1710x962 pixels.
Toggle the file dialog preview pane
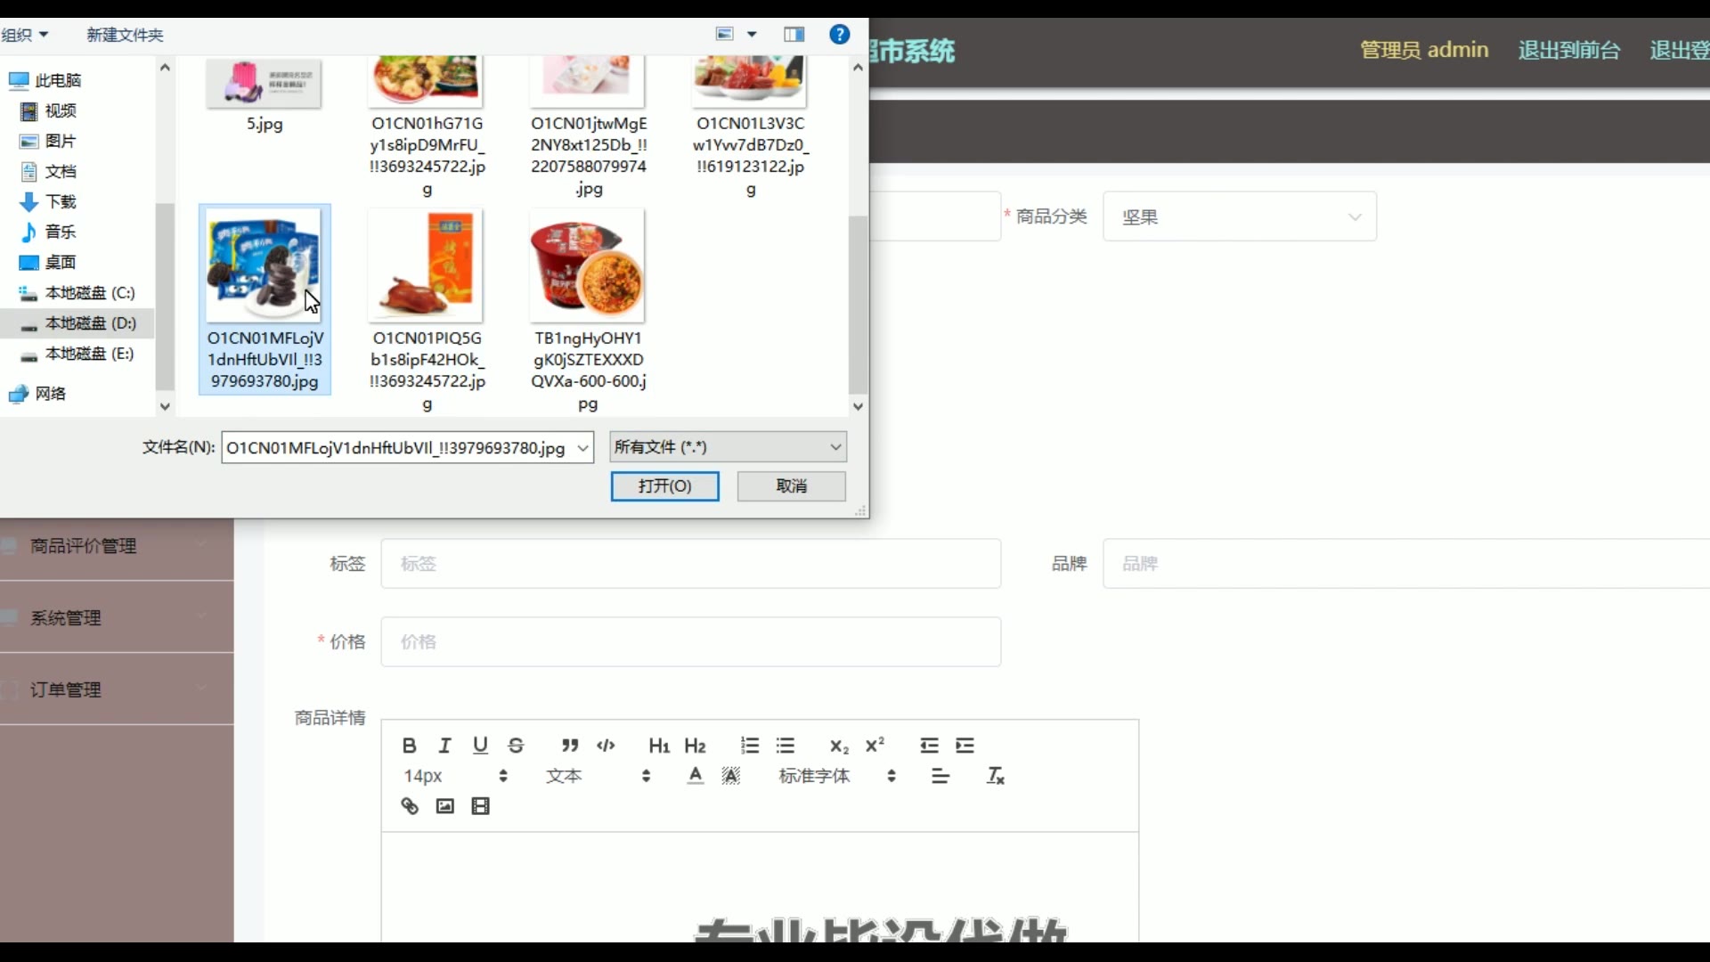[x=794, y=35]
